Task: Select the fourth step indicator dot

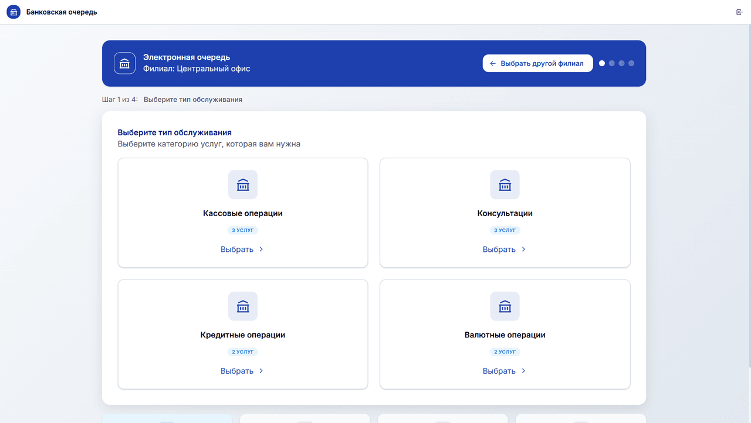Action: tap(631, 63)
